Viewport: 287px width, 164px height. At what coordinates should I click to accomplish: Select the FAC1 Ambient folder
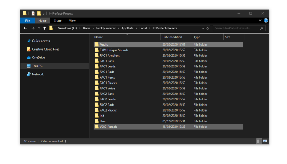point(109,56)
